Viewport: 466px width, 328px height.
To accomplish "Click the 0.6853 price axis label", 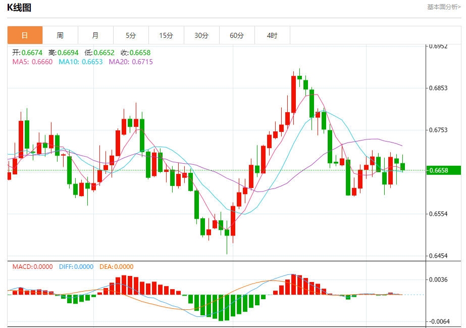I will [438, 88].
